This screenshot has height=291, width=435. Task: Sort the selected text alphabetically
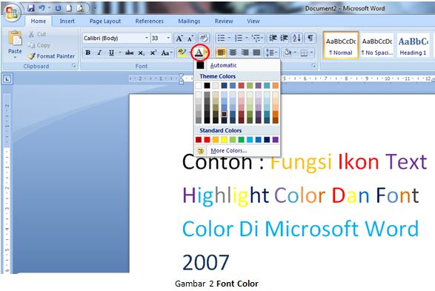[x=296, y=38]
